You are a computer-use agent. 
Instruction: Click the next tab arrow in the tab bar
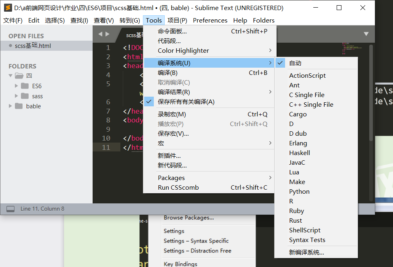point(108,34)
